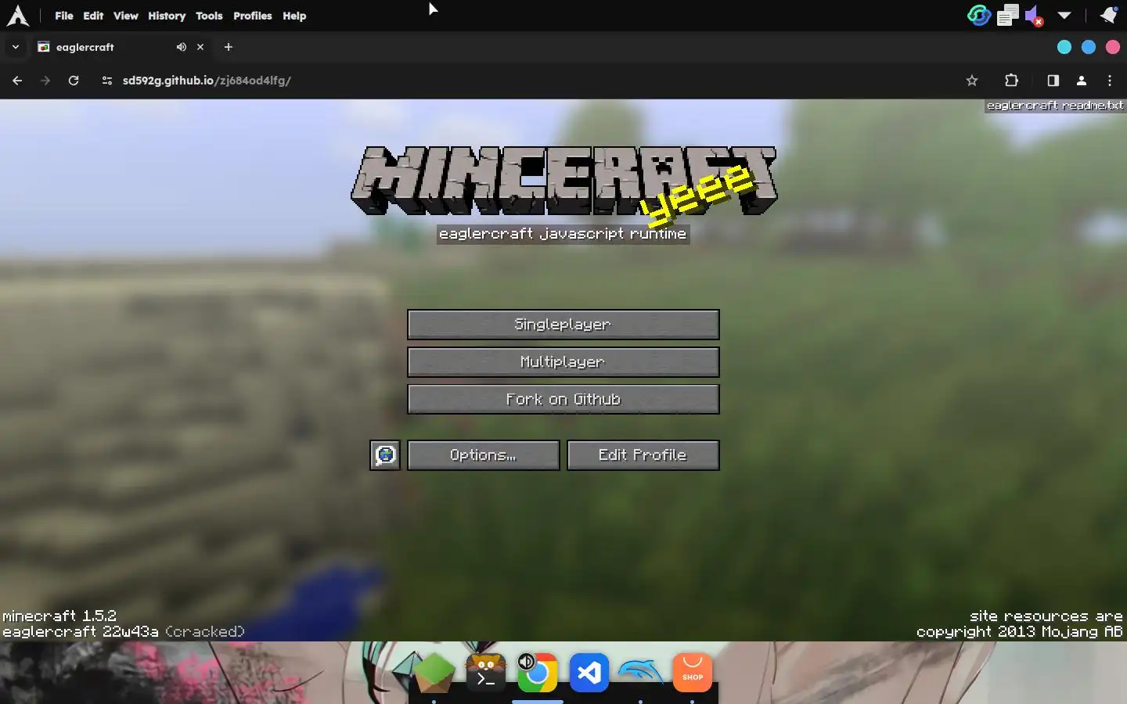This screenshot has width=1127, height=704.
Task: Expand the tab search dropdown arrow
Action: click(x=15, y=47)
